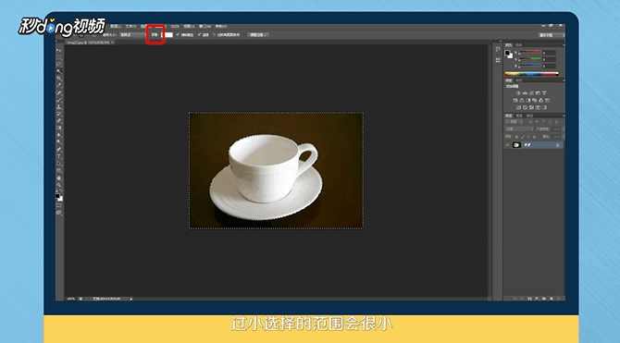620x343 pixels.
Task: Select the Eyedropper tool
Action: click(x=59, y=85)
